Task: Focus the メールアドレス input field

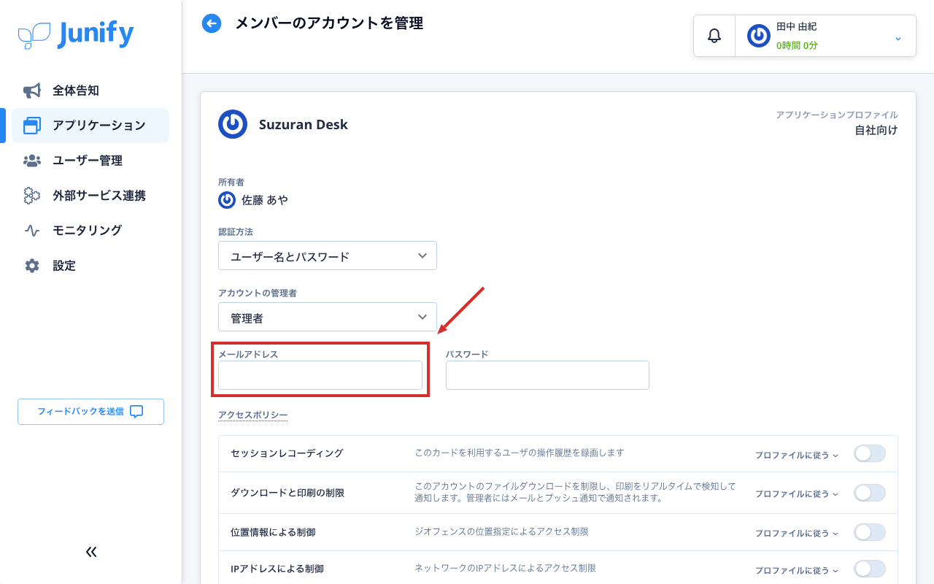Action: point(320,375)
